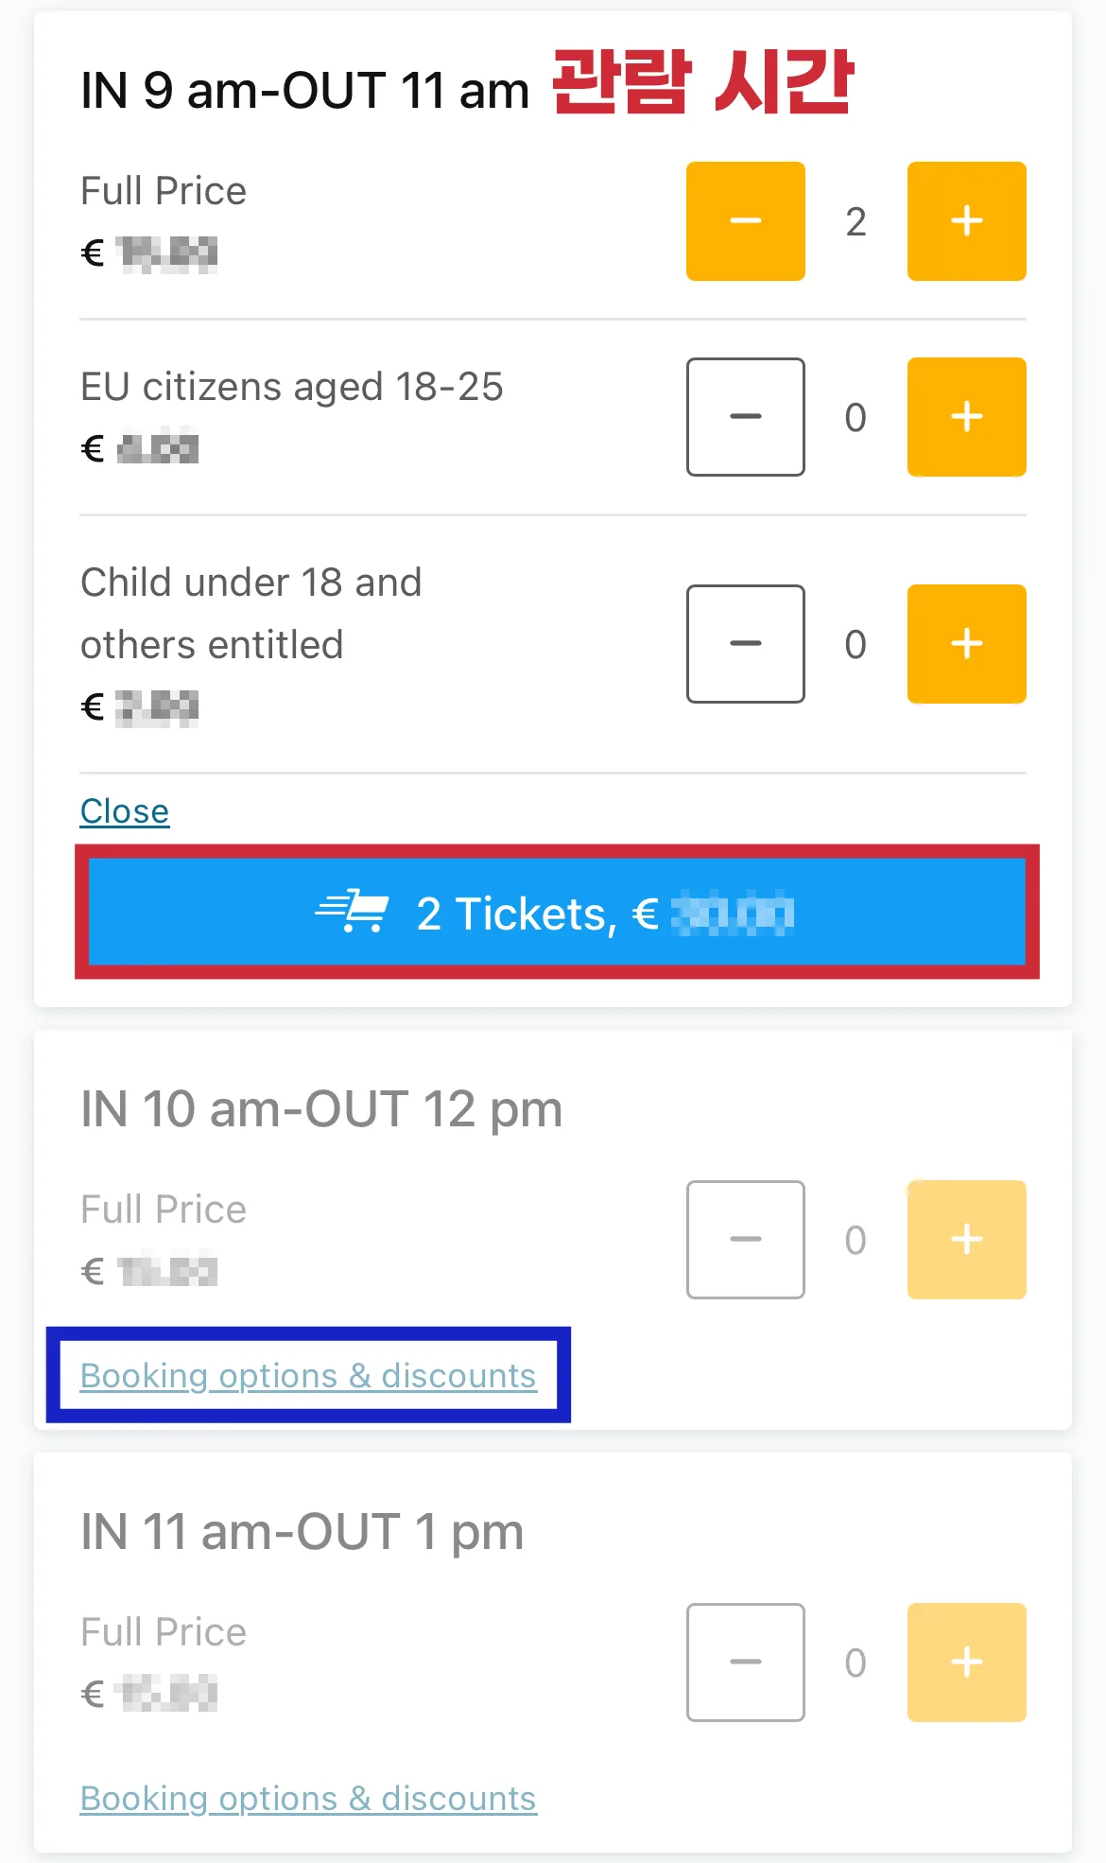Expand Booking options & discounts for 11 am
The image size is (1106, 1863).
[x=308, y=1799]
